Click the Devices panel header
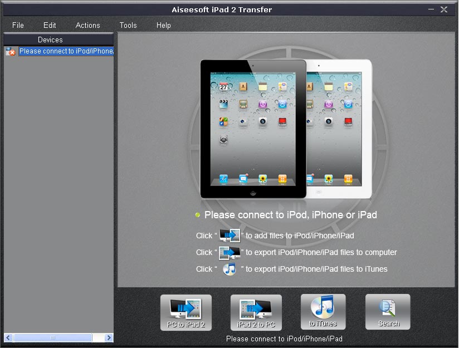This screenshot has height=348, width=459. (58, 40)
